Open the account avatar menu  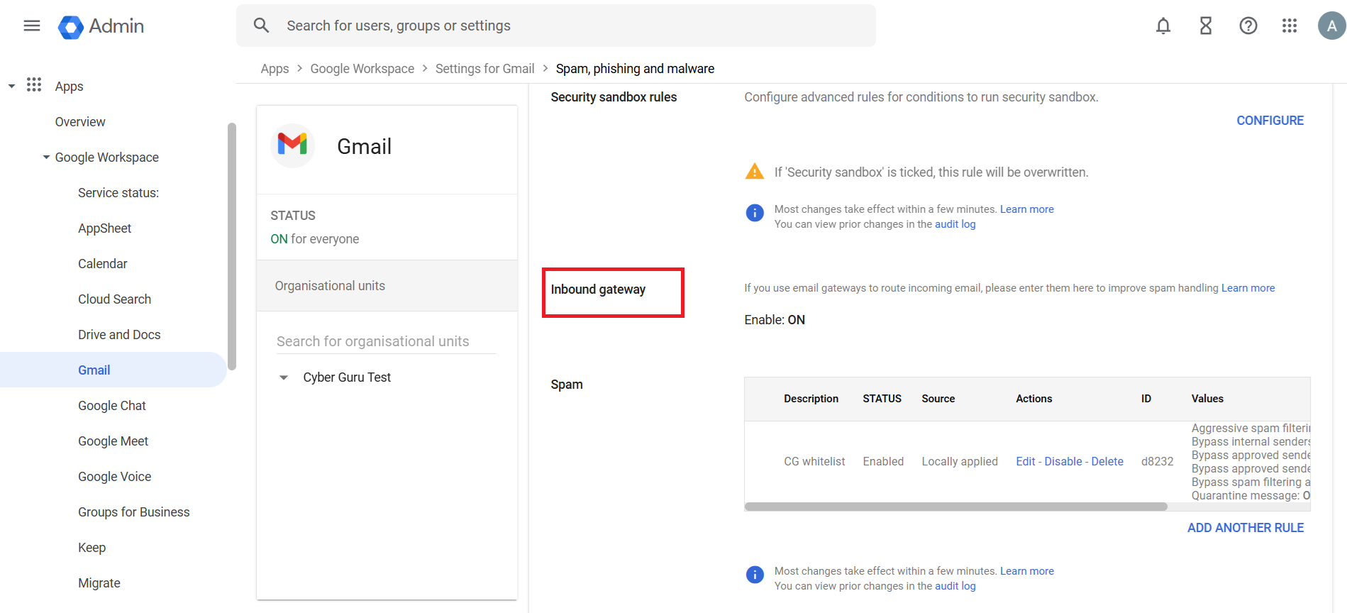1331,26
